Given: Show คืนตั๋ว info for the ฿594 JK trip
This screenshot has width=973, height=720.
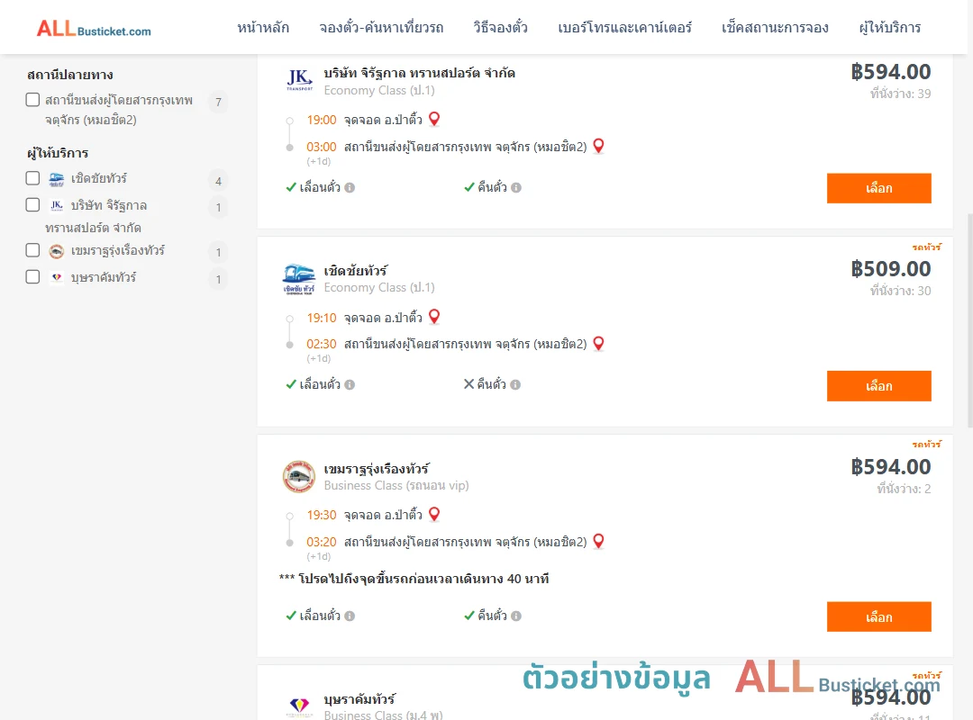Looking at the screenshot, I should tap(516, 188).
